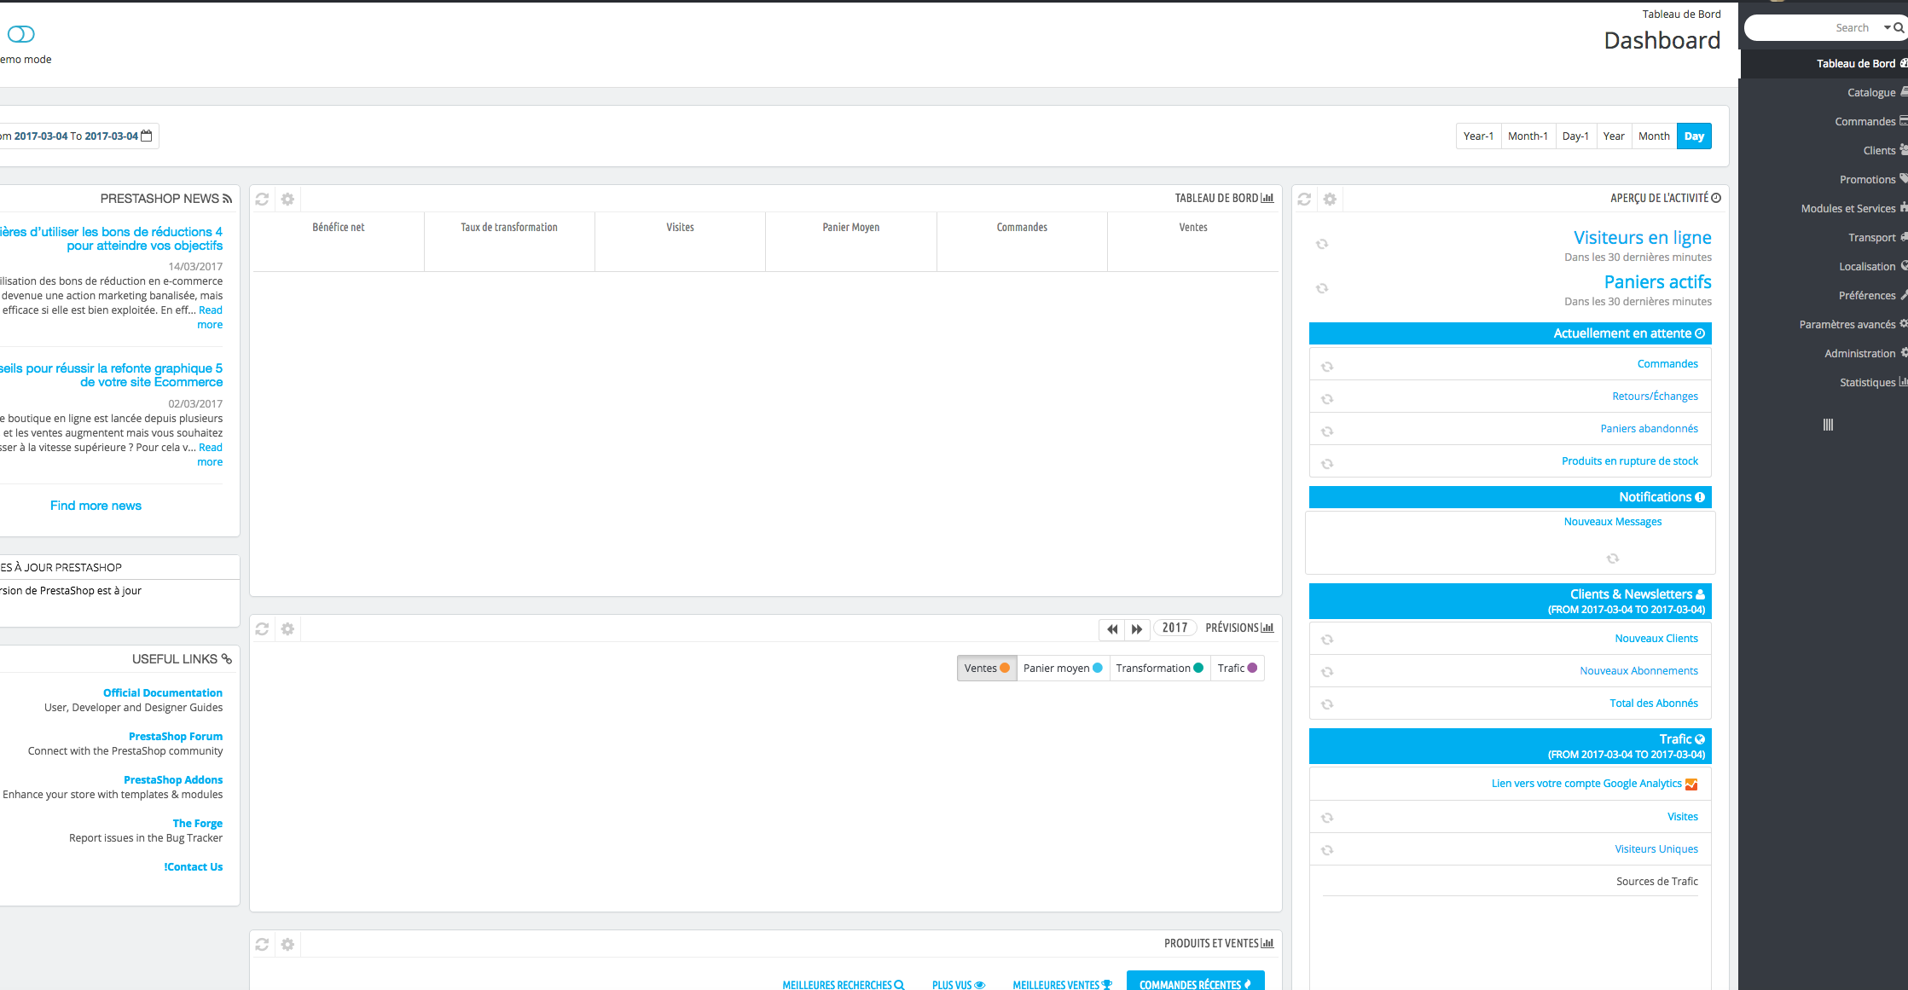Click the previous year double-arrow button
This screenshot has height=990, width=1908.
(x=1112, y=628)
